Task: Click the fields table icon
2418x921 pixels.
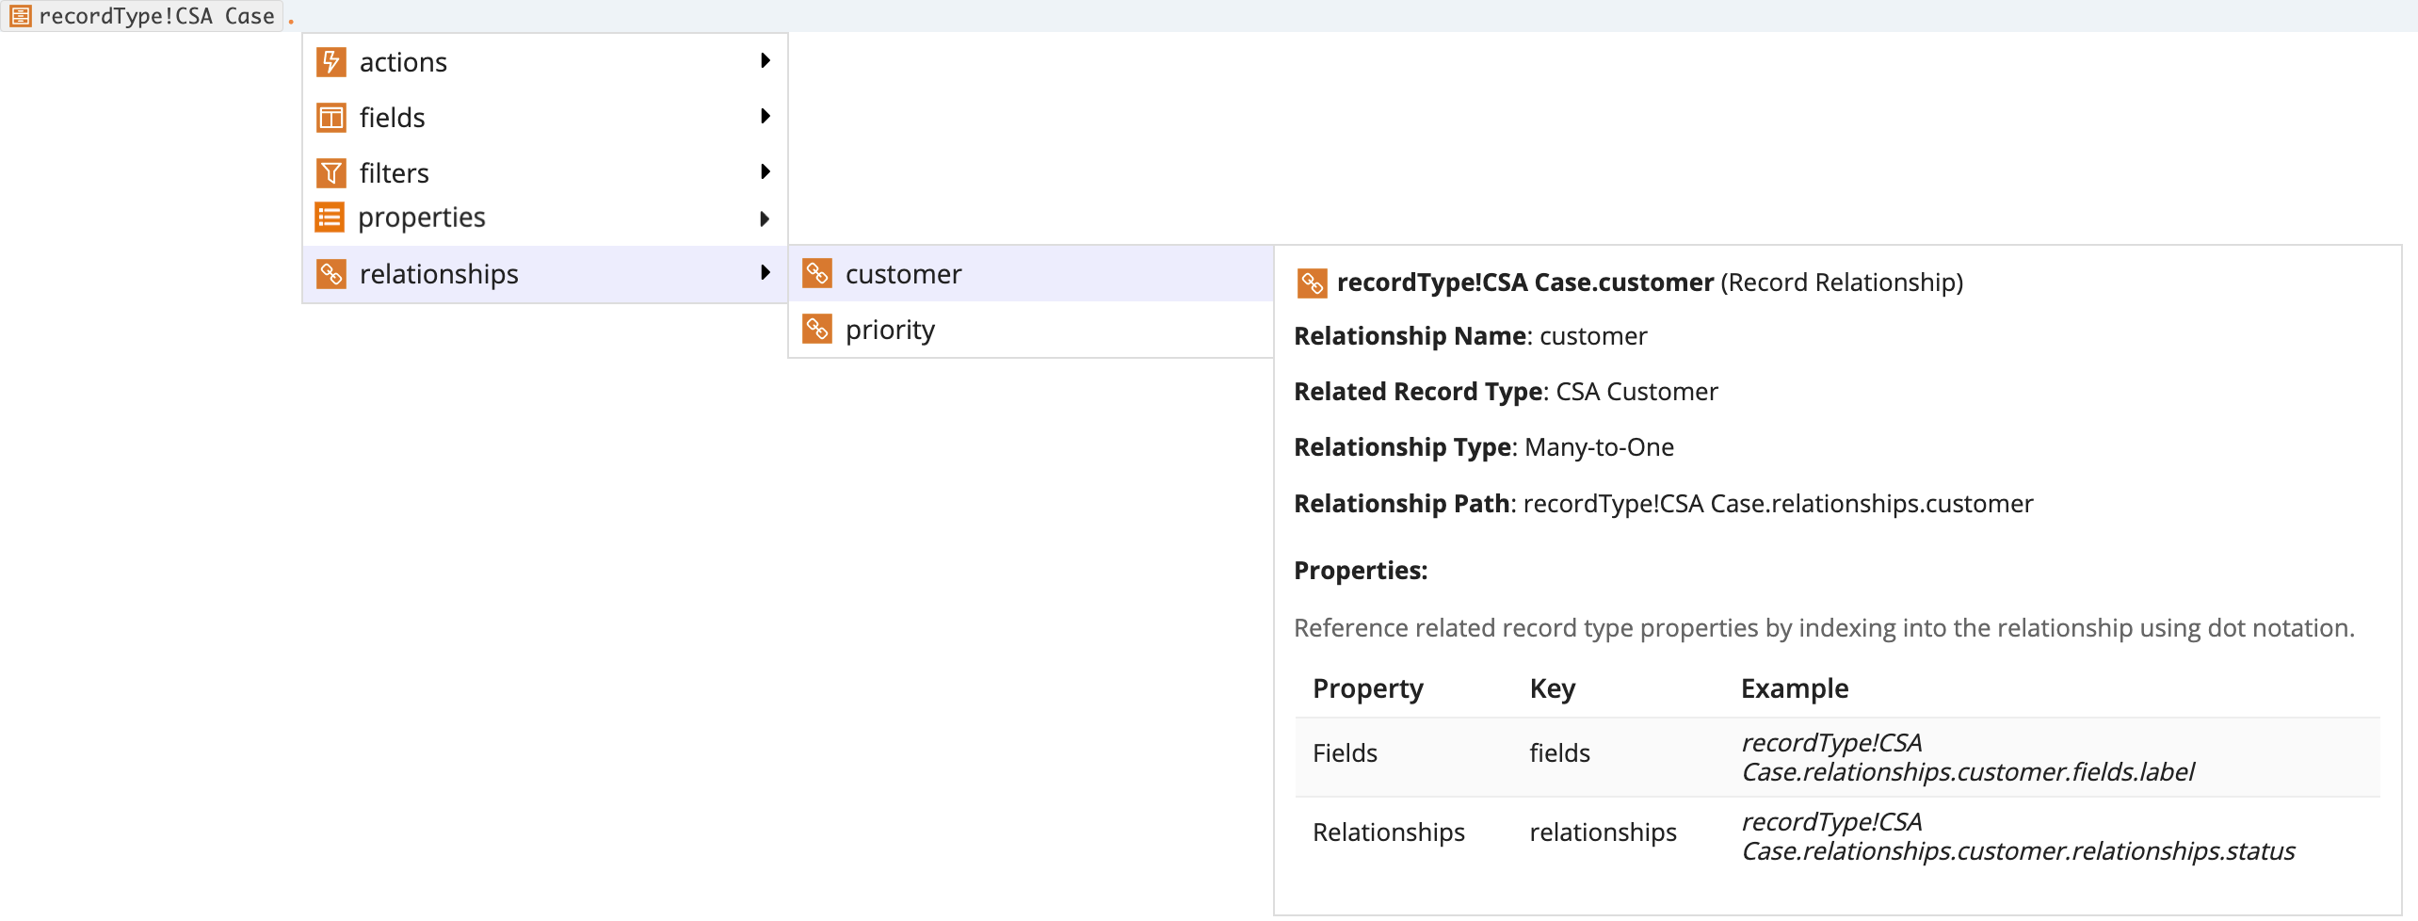Action: point(330,118)
